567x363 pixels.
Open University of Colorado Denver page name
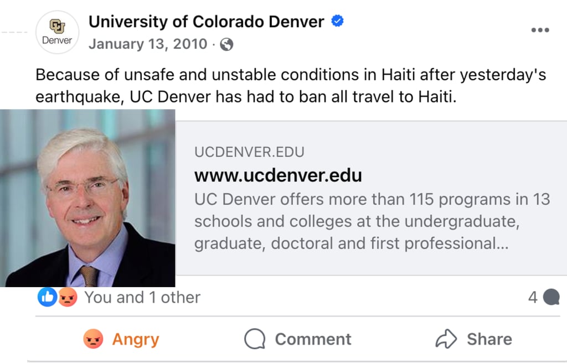[207, 22]
